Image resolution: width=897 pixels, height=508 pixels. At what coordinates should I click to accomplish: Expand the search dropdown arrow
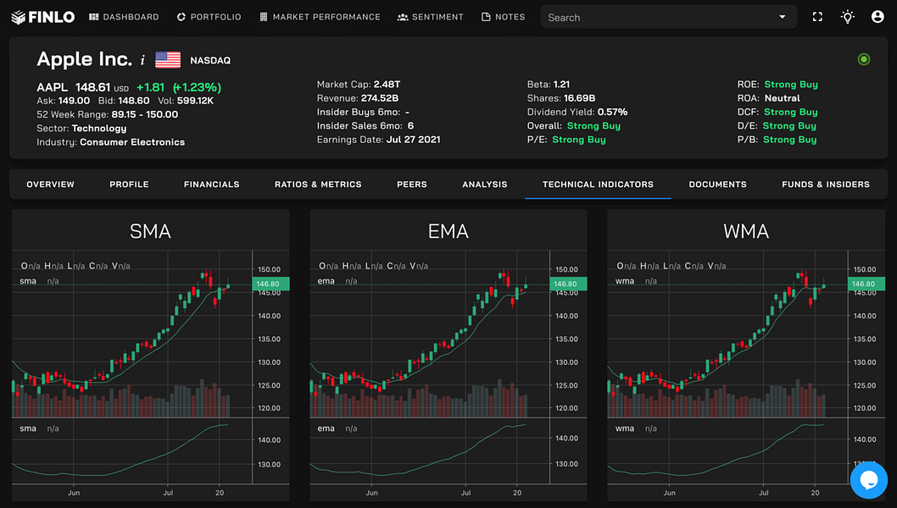[782, 17]
